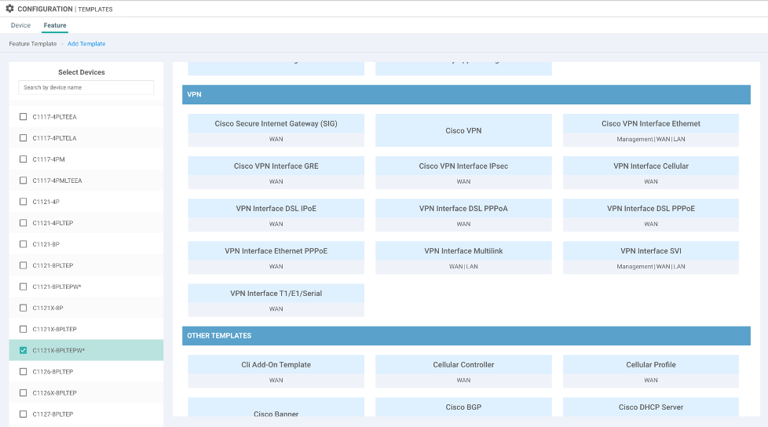768x427 pixels.
Task: Select Cisco VPN Interface GRE template
Action: tap(276, 173)
